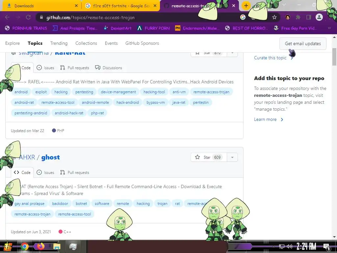337x253 pixels.
Task: Bookmark this page with the star icon
Action: [274, 17]
